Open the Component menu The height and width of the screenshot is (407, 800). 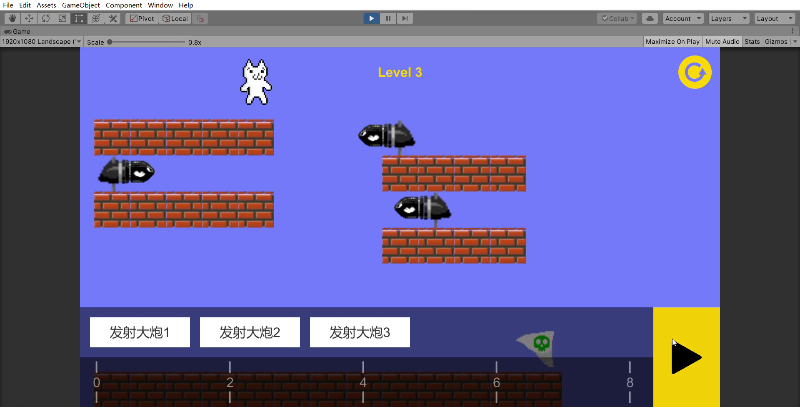(124, 5)
